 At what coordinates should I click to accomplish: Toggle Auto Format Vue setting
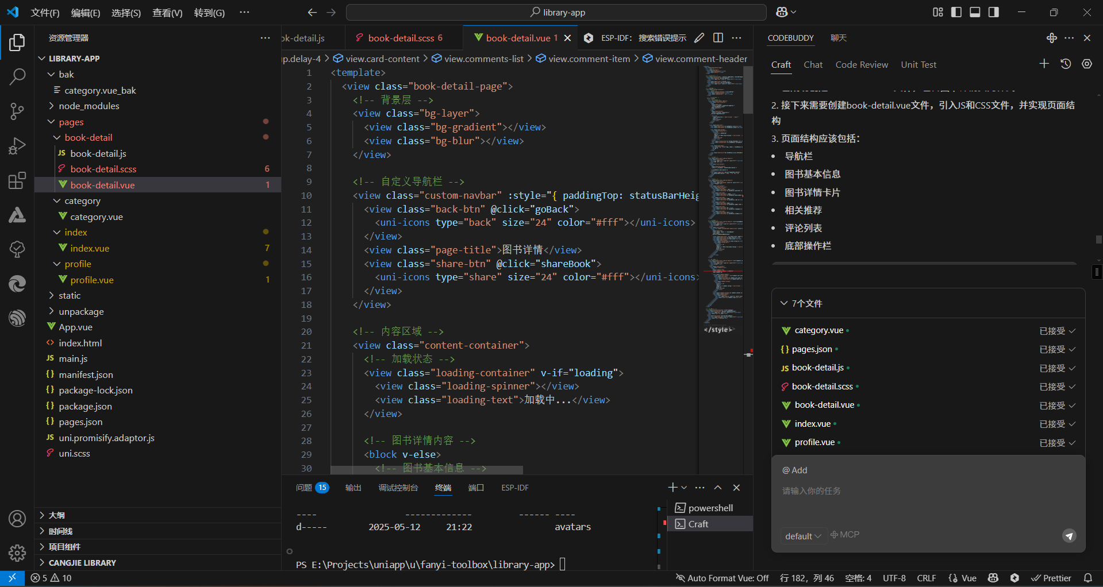pos(722,578)
